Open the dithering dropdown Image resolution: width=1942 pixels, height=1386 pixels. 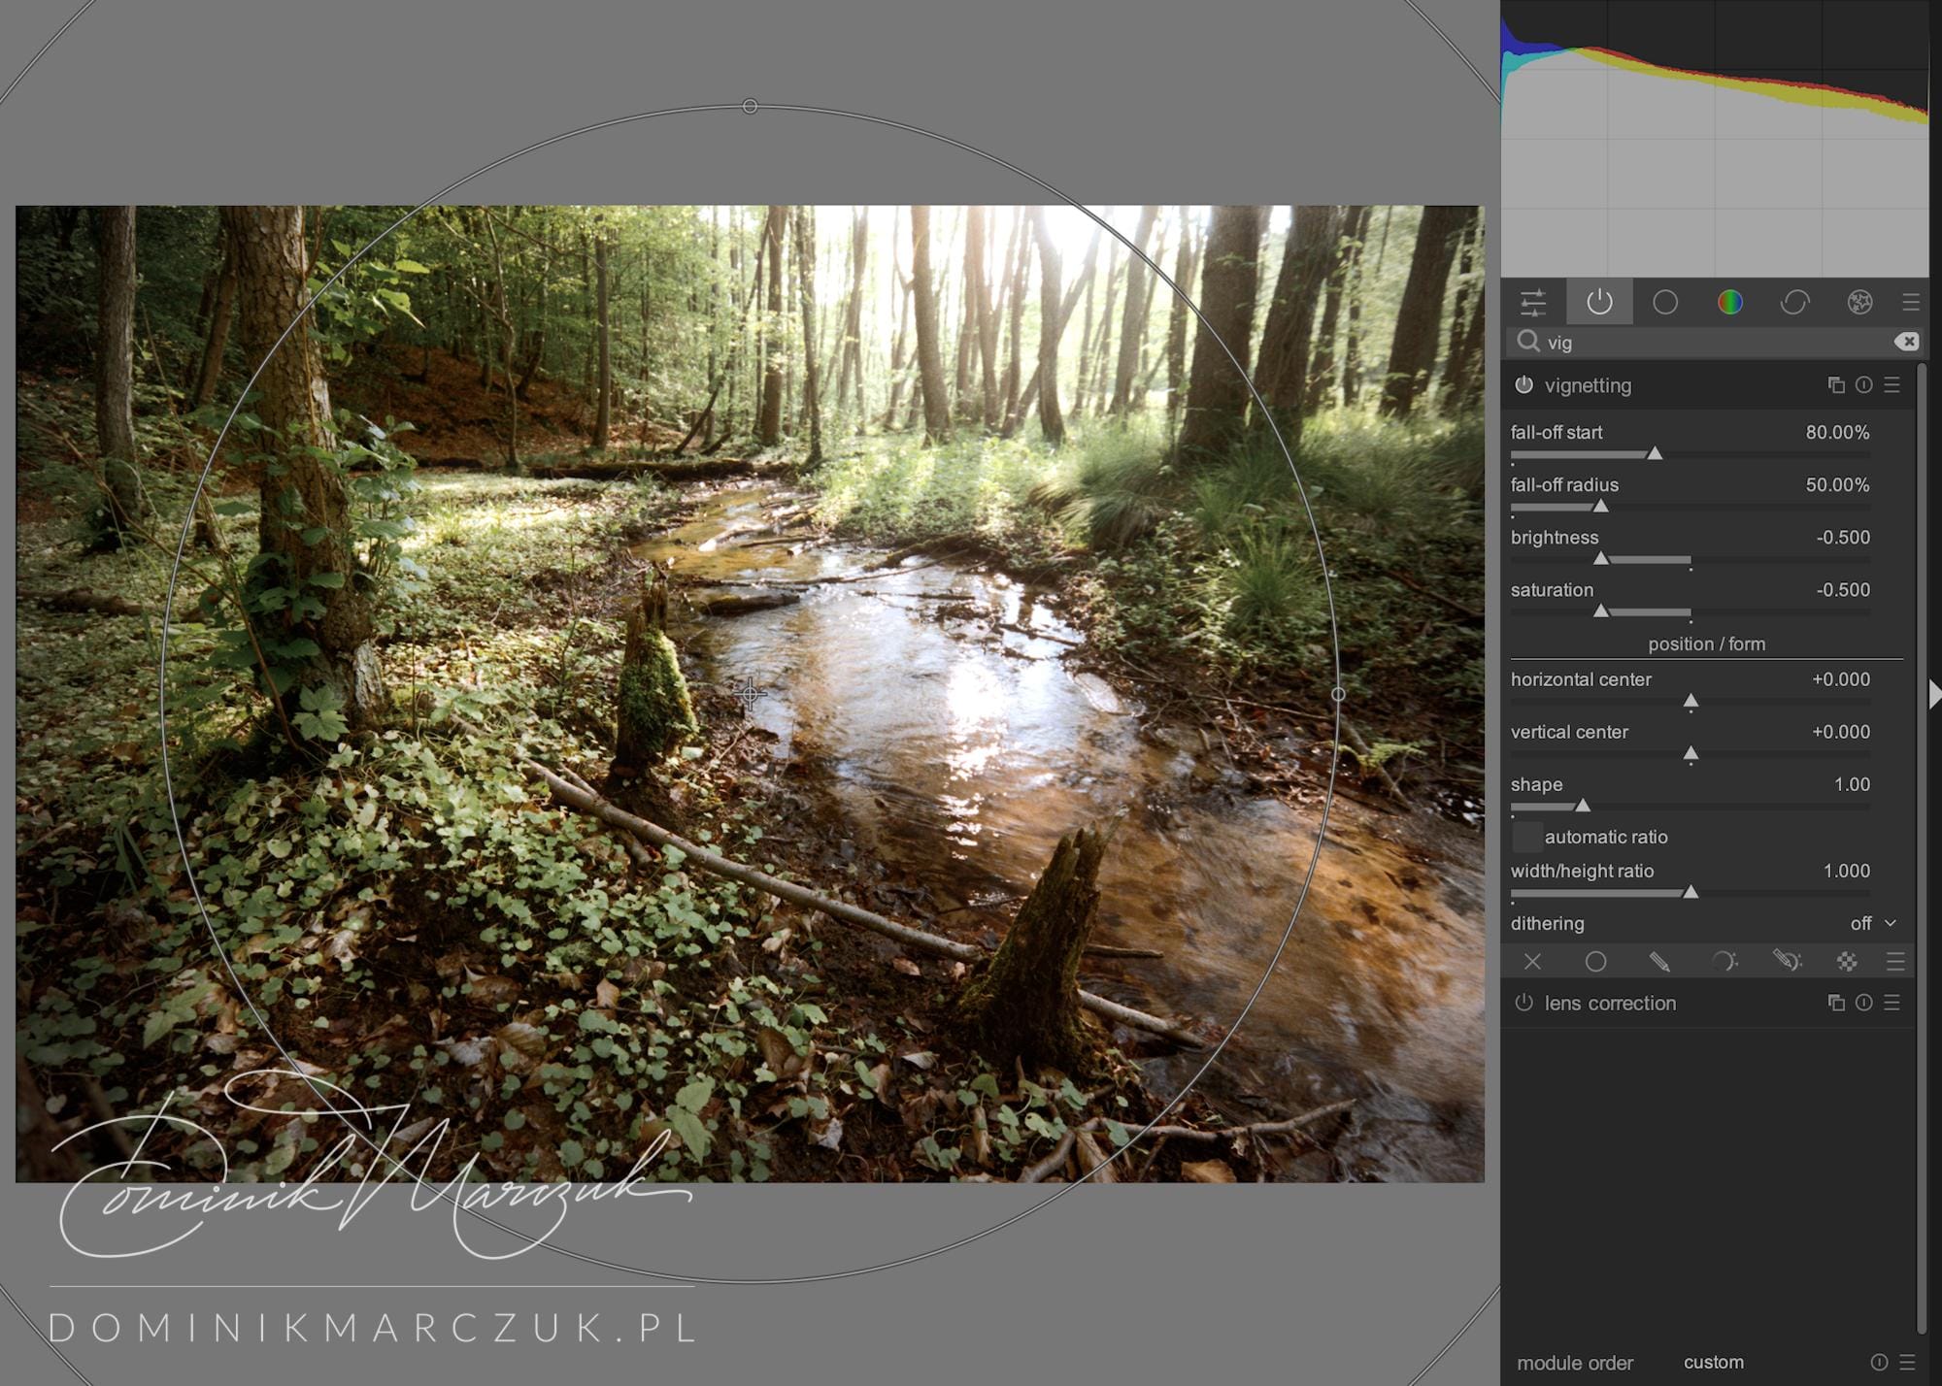pos(1705,924)
